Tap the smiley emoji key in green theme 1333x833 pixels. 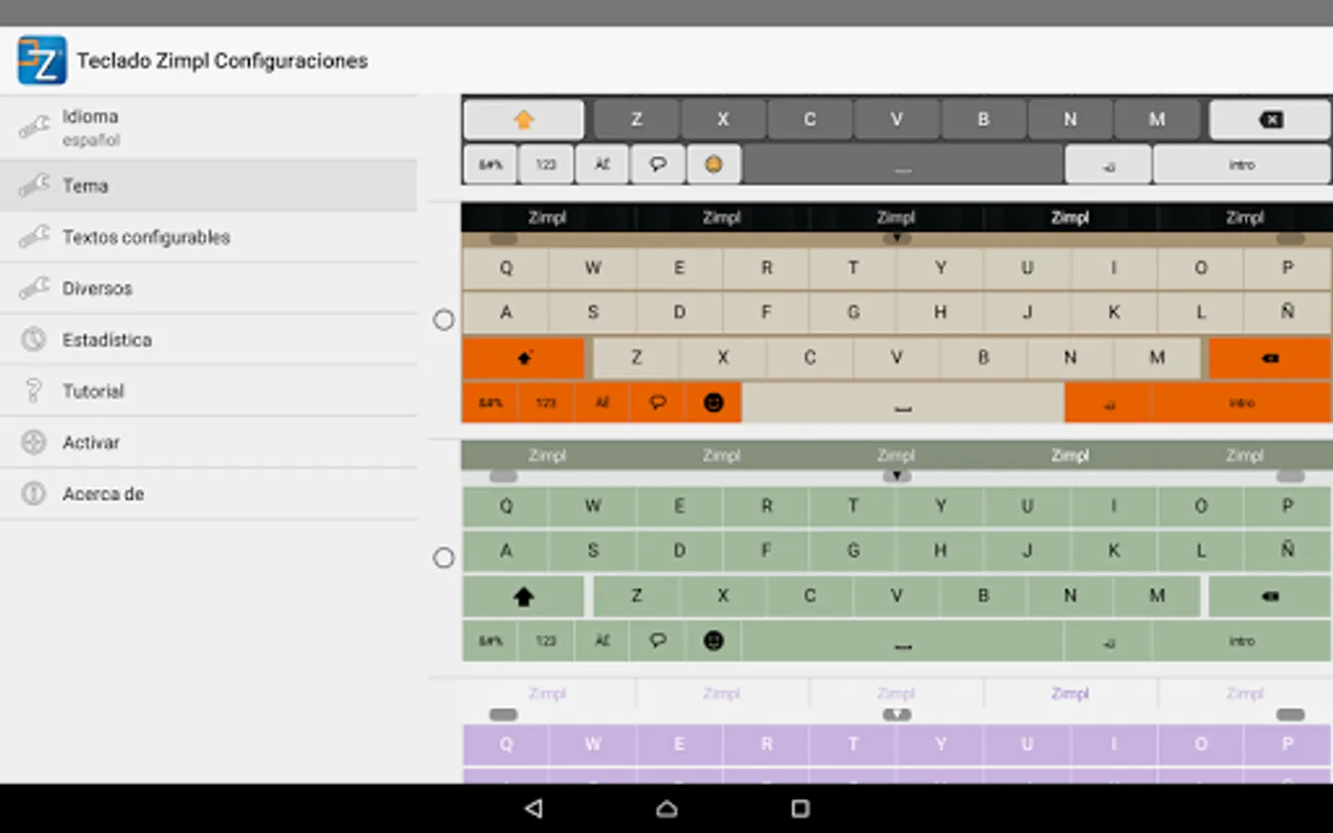pyautogui.click(x=714, y=640)
